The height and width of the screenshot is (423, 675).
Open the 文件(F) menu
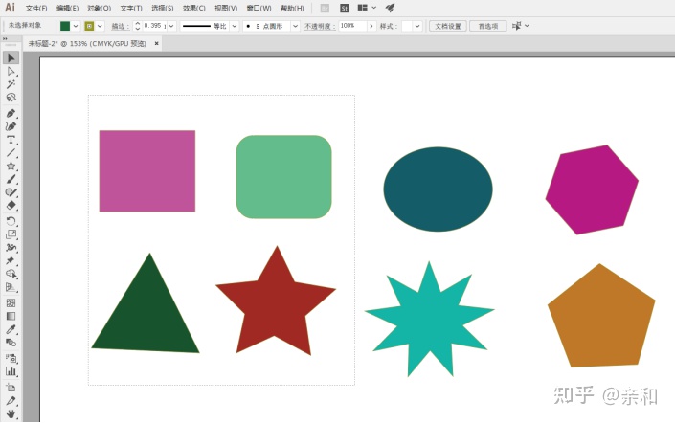tap(36, 9)
